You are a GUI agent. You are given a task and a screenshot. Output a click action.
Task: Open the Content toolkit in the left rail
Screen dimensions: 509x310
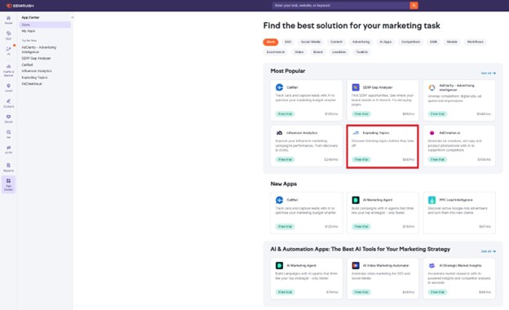click(x=8, y=104)
